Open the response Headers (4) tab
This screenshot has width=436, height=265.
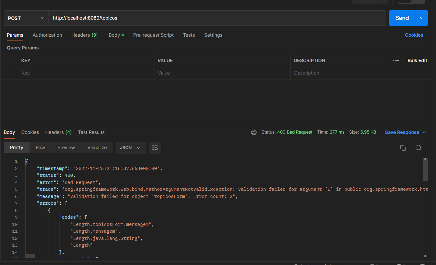click(58, 132)
